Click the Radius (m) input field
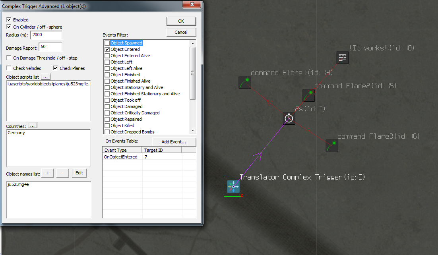 tap(46, 35)
